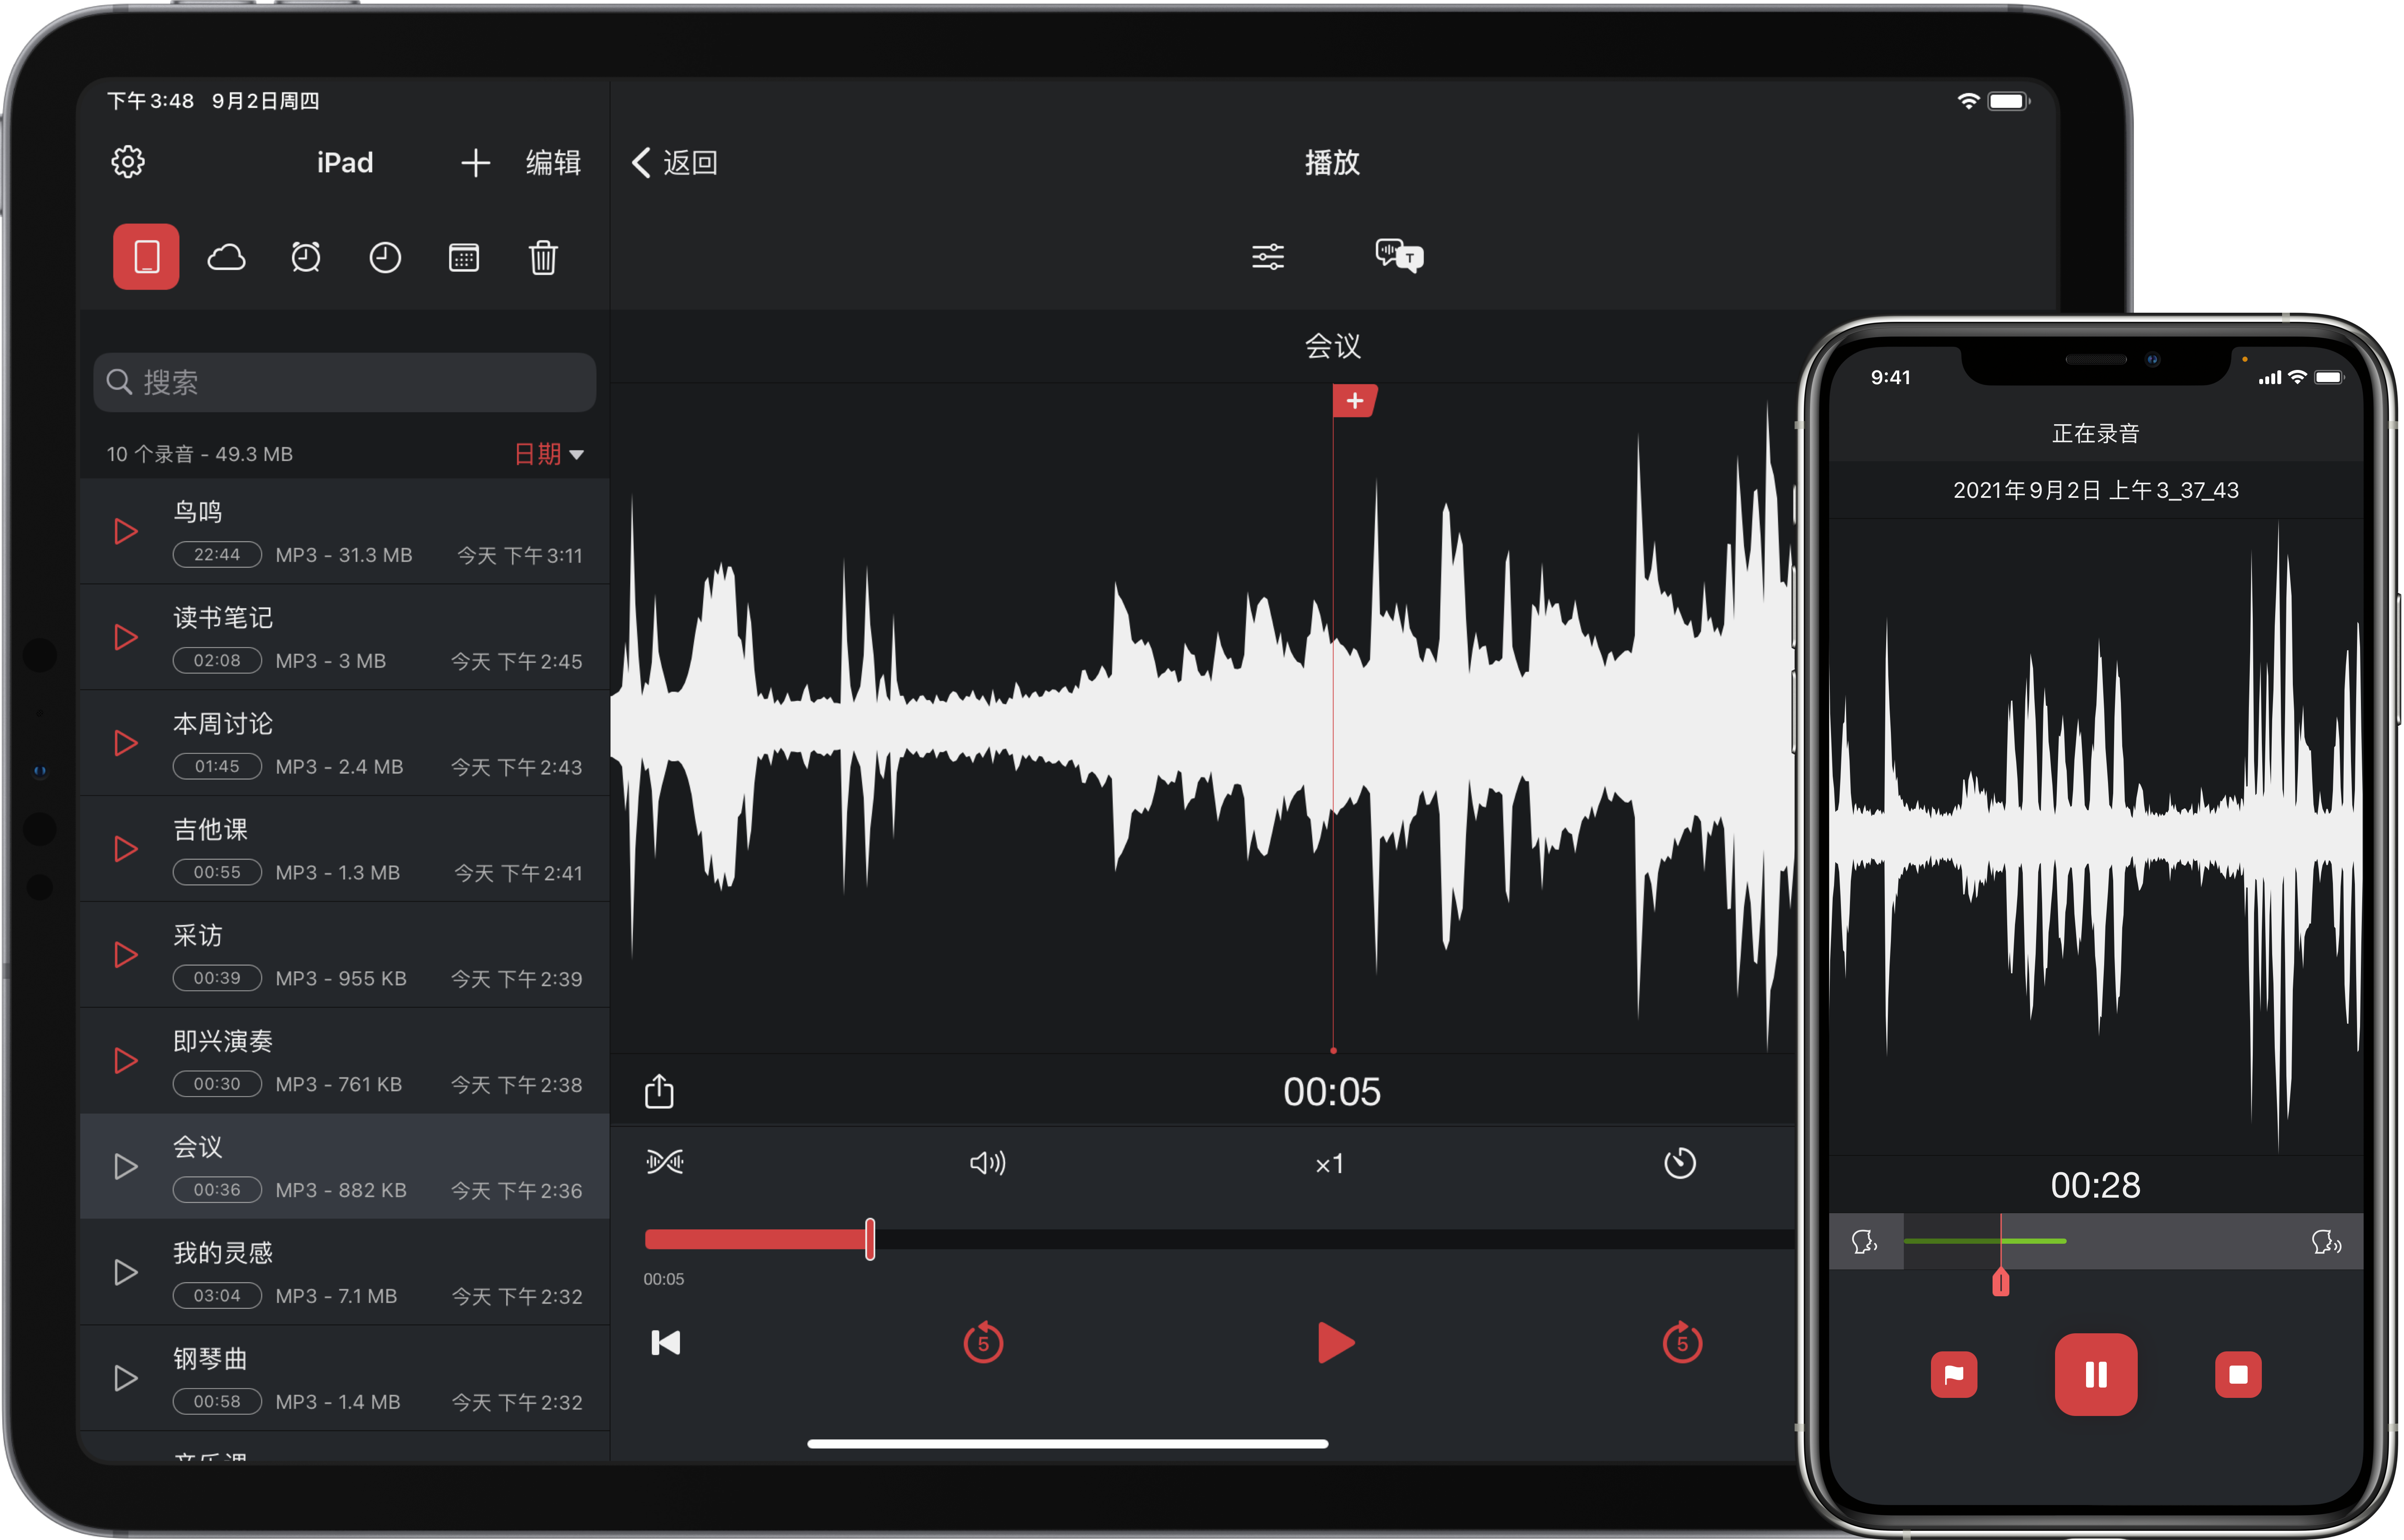Open the trash bin tab
Viewport: 2404px width, 1540px height.
click(x=543, y=258)
